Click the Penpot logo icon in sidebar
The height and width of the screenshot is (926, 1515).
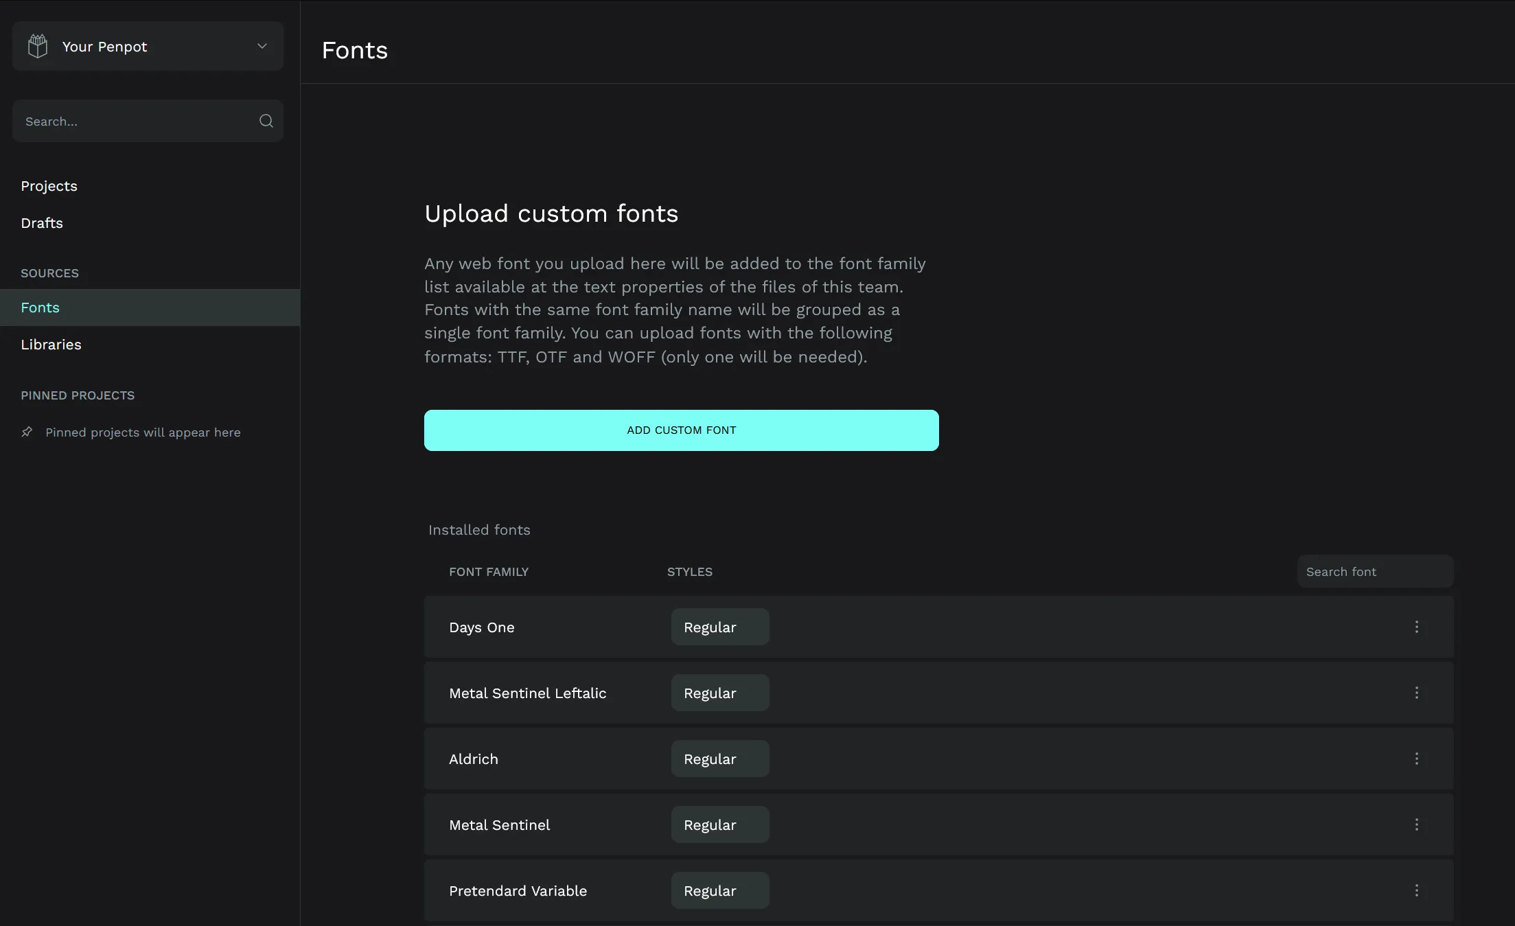(x=37, y=45)
